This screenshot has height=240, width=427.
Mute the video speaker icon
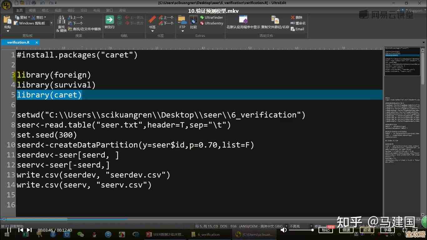point(284,230)
